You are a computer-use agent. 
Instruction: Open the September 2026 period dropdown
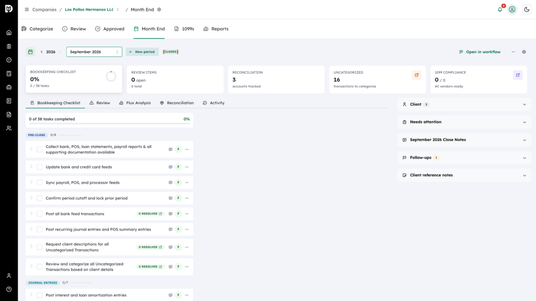pyautogui.click(x=94, y=52)
